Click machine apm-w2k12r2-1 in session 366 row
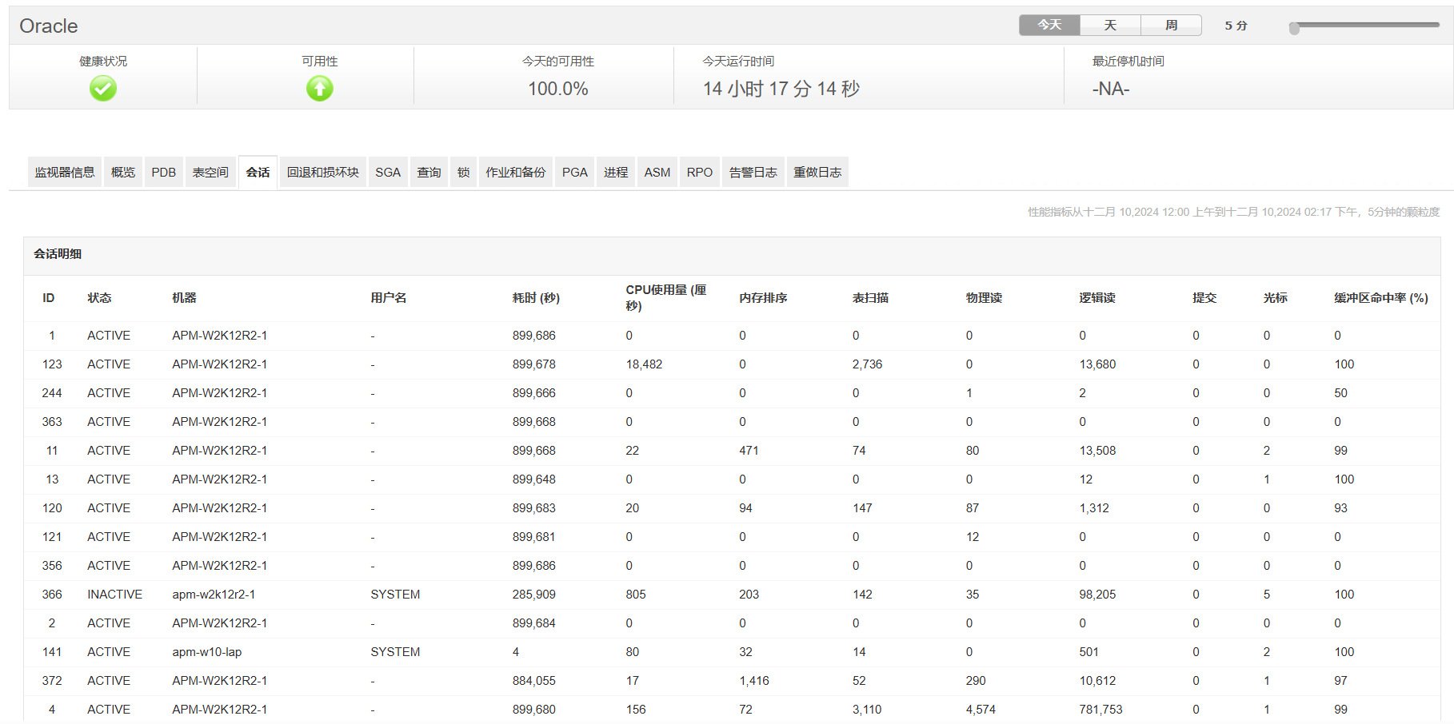The width and height of the screenshot is (1454, 724). click(214, 595)
